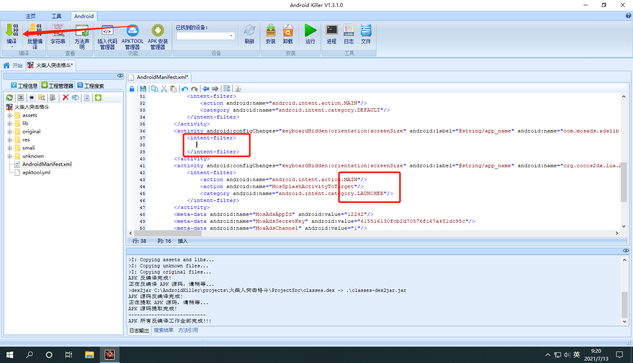Viewport: 633px width, 363px height.
Task: Click the 卸载 uninstall icon
Action: pos(288,31)
